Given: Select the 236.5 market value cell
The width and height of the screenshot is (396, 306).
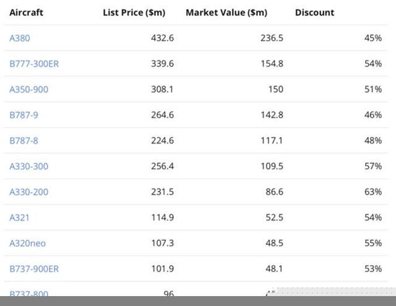Looking at the screenshot, I should click(272, 38).
